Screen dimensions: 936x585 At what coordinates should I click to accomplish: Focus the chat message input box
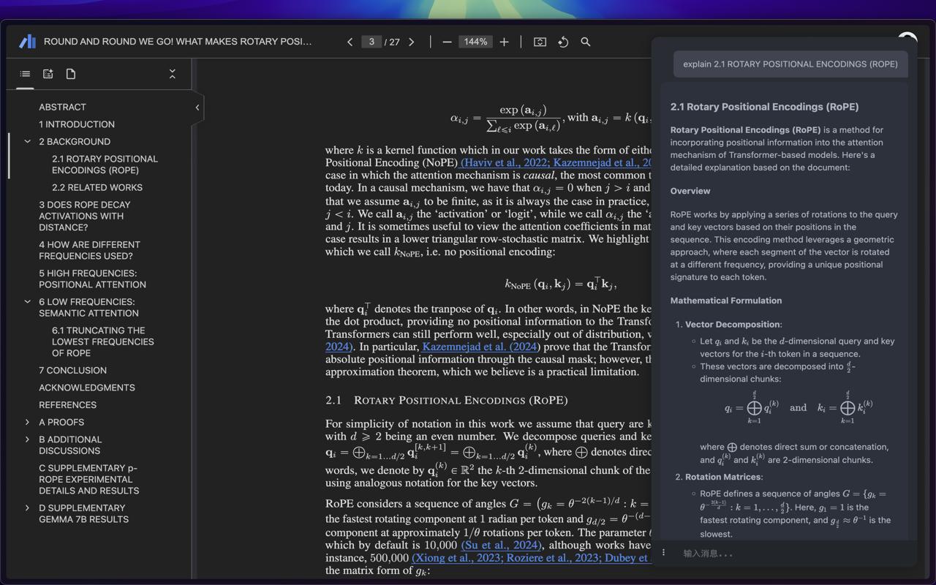coord(790,554)
